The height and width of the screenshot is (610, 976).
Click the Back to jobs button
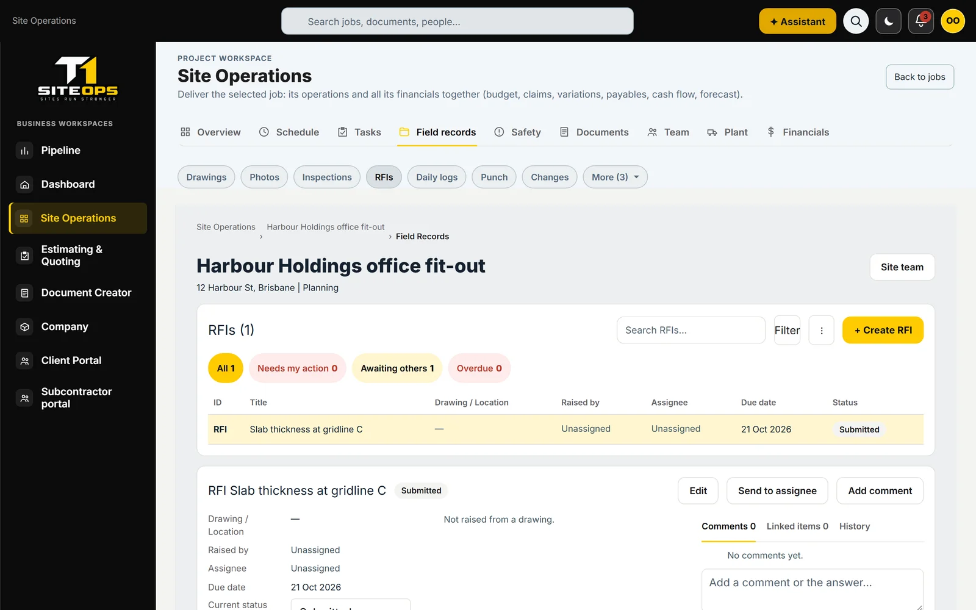(x=920, y=77)
